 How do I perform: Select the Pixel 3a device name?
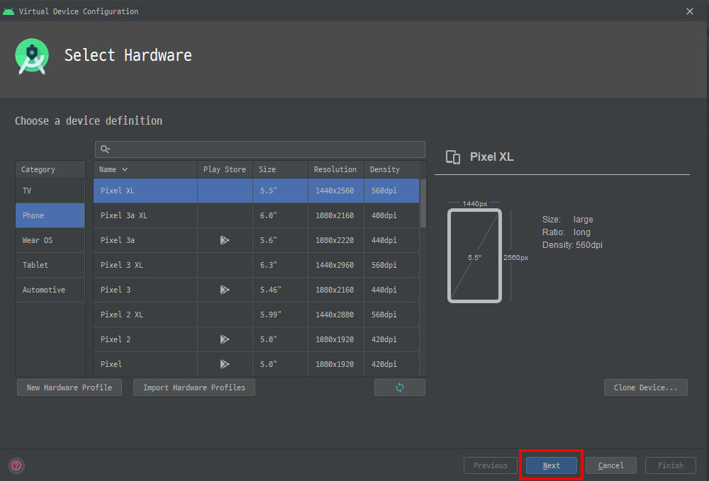tap(118, 240)
